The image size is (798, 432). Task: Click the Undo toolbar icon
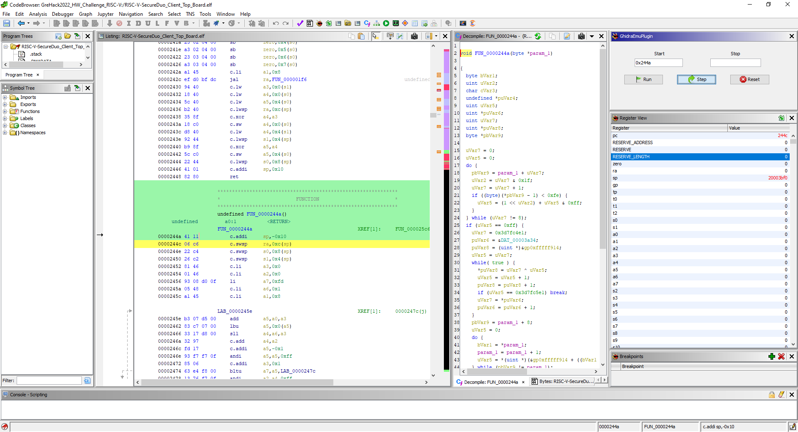point(276,23)
